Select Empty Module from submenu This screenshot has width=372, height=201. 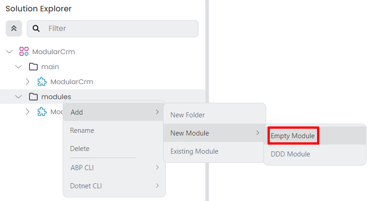pyautogui.click(x=293, y=136)
